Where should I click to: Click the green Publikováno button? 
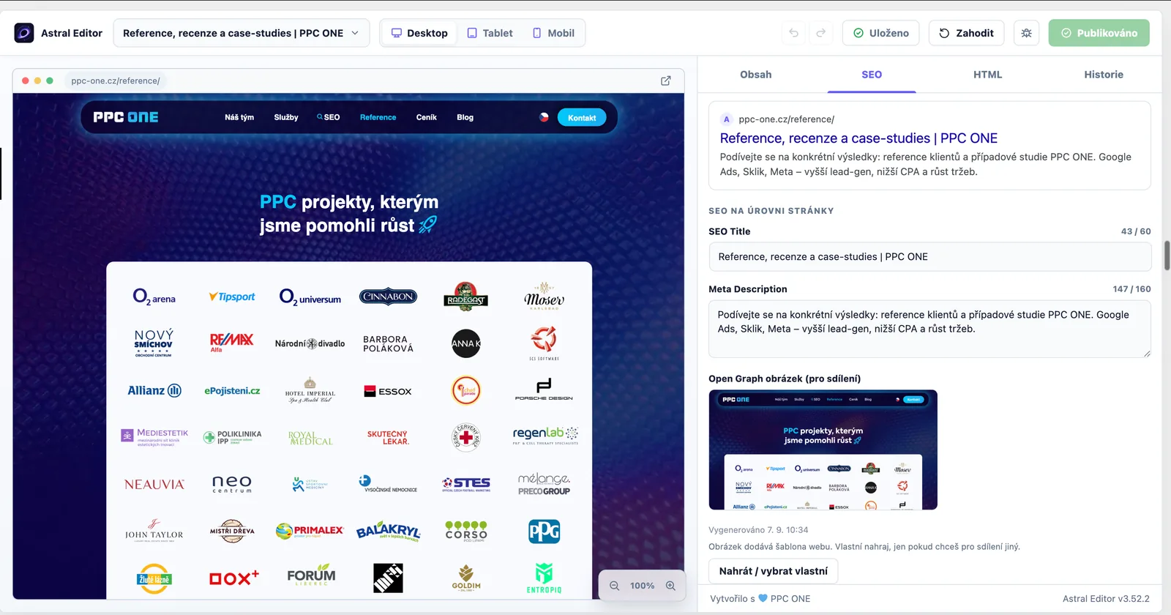click(x=1099, y=33)
